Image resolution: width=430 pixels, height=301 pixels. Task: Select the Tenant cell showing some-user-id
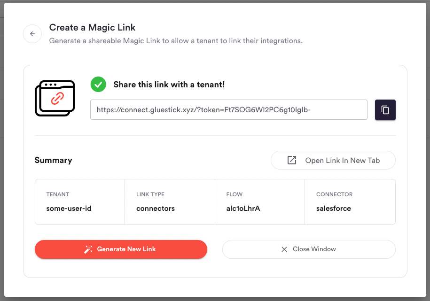click(80, 202)
